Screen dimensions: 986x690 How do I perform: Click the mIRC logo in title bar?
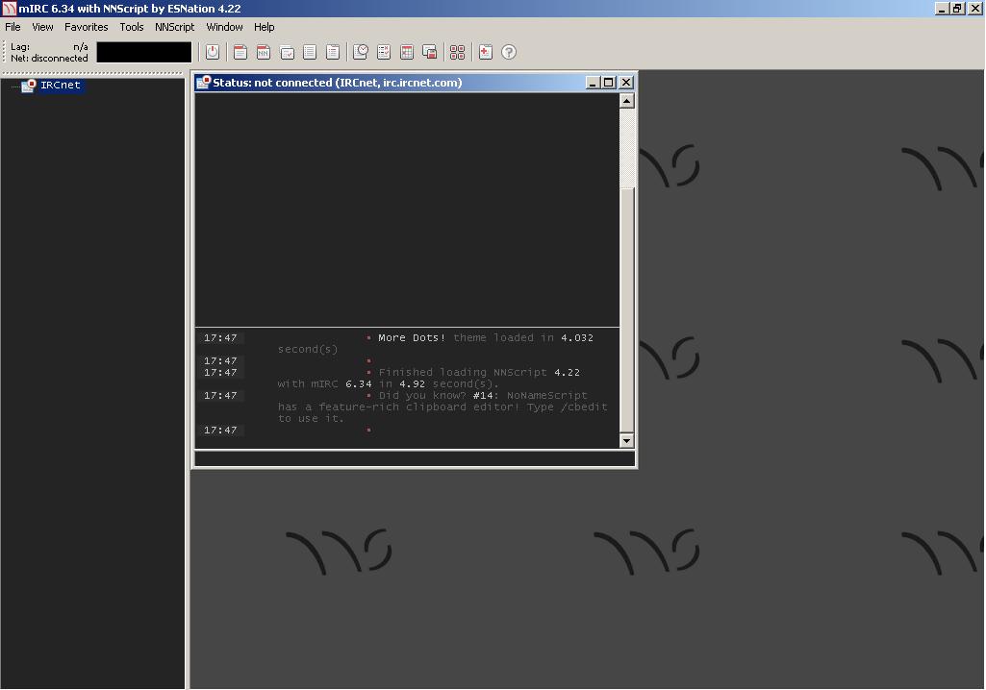pyautogui.click(x=9, y=9)
